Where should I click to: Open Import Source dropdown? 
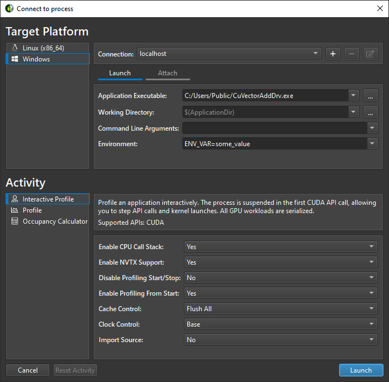280,339
